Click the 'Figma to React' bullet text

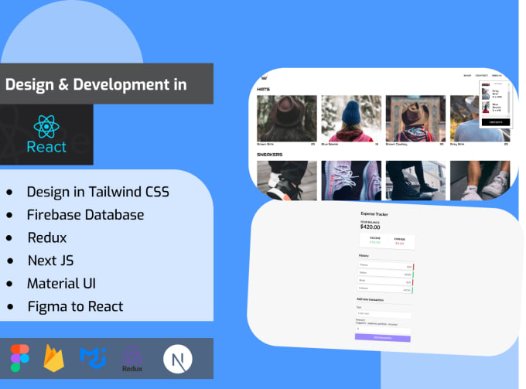[x=76, y=306]
